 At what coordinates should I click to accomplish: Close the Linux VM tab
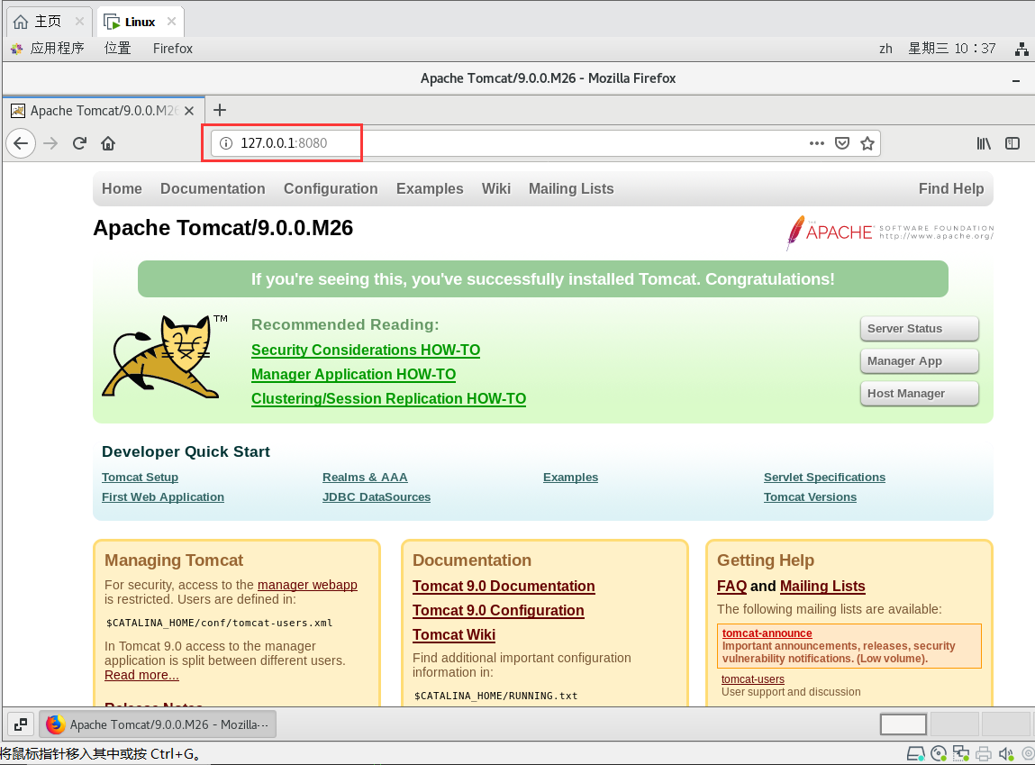(172, 21)
